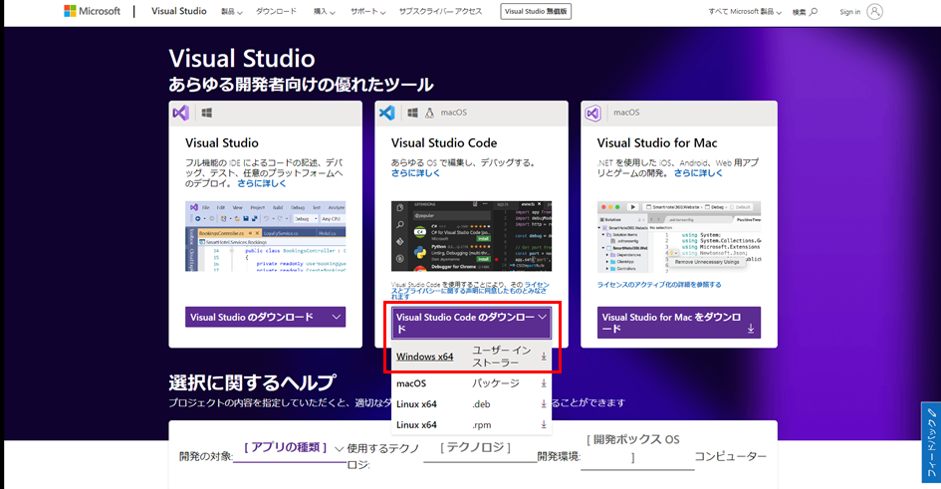Click the VS Code editor screenshot thumbnail
The width and height of the screenshot is (941, 489).
coord(471,236)
